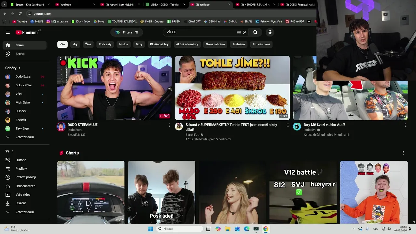
Task: Open the V12 battle short thumbnail
Action: click(x=303, y=192)
